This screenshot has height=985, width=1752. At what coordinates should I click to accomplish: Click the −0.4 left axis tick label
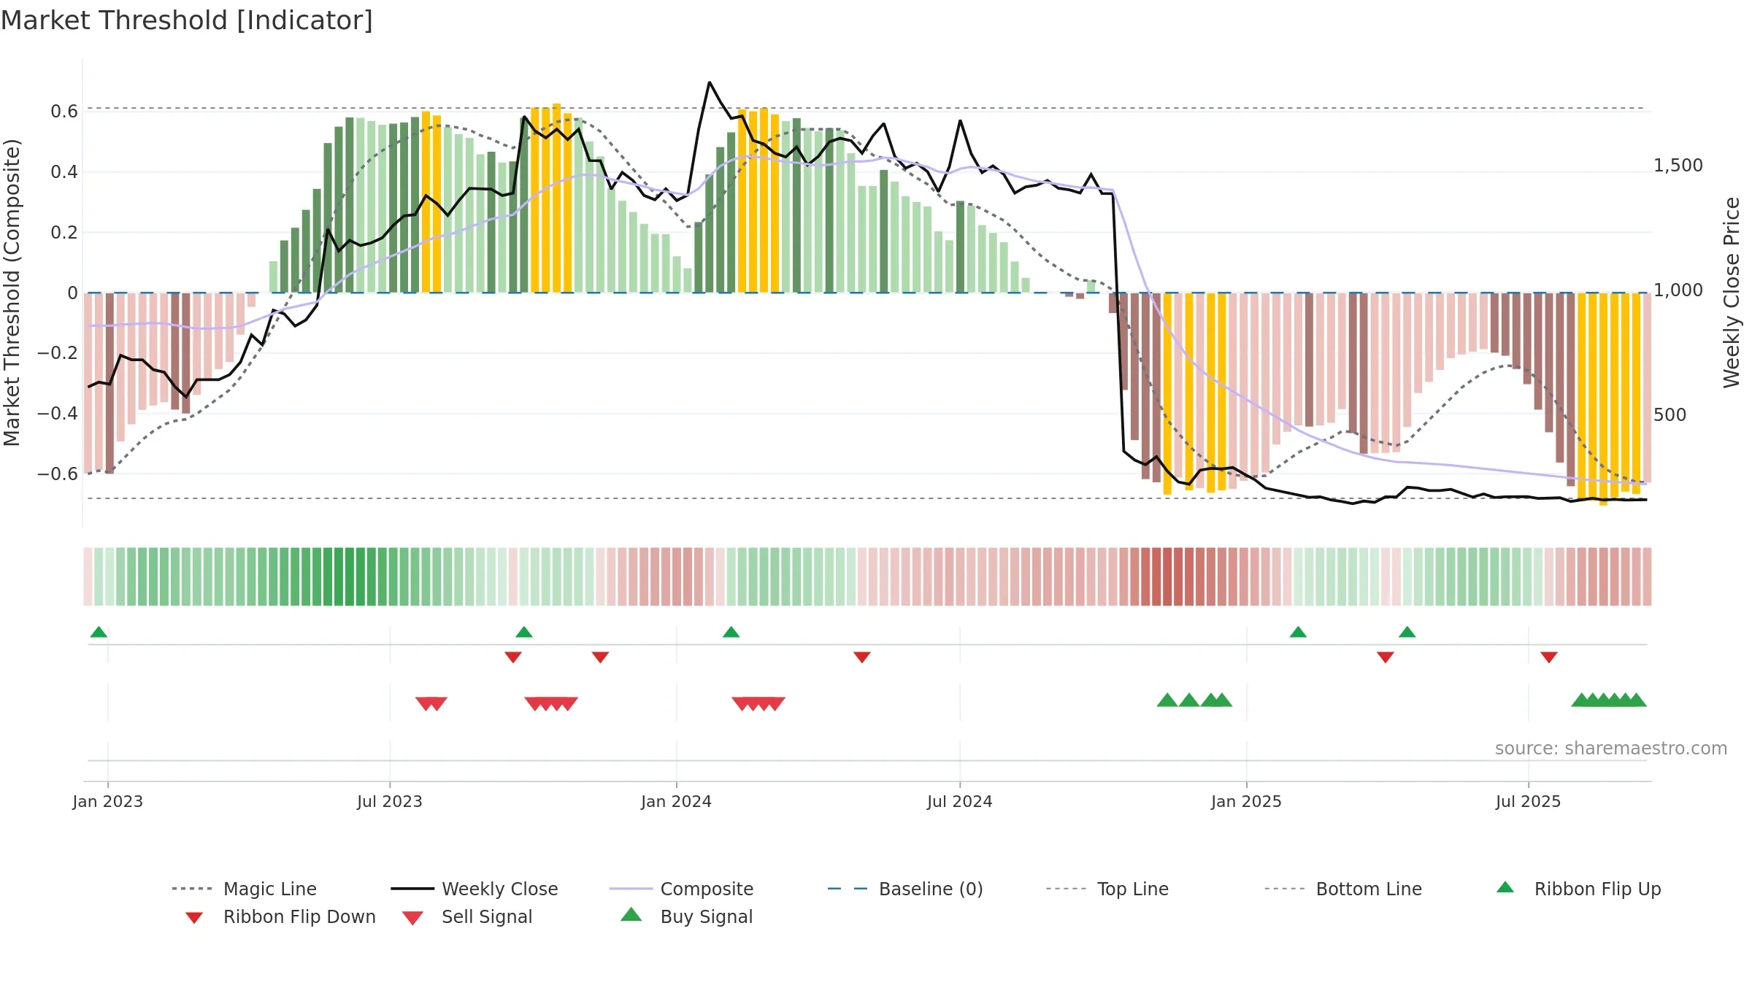point(58,414)
